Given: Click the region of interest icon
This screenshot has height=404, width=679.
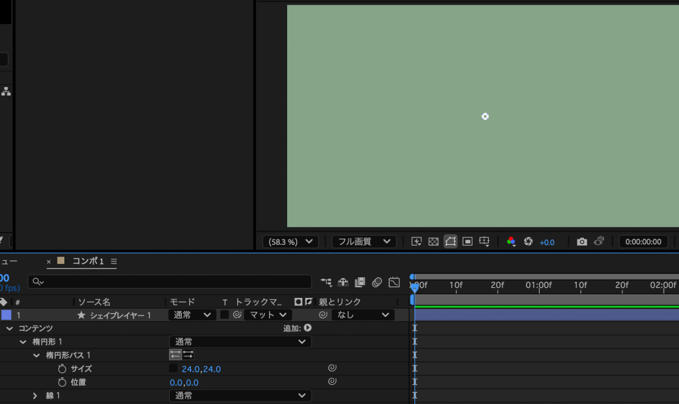Looking at the screenshot, I should click(x=467, y=241).
